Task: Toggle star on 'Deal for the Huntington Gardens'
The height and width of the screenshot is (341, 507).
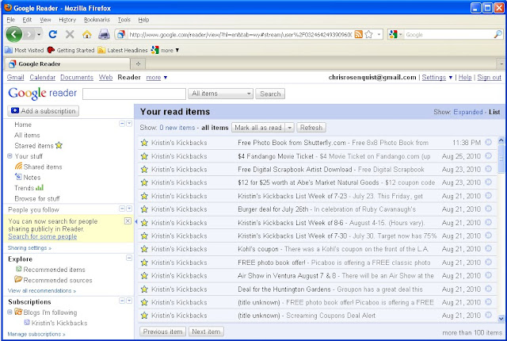Action: pos(144,289)
